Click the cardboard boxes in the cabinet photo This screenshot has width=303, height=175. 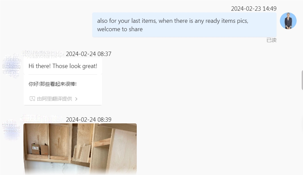click(40, 149)
